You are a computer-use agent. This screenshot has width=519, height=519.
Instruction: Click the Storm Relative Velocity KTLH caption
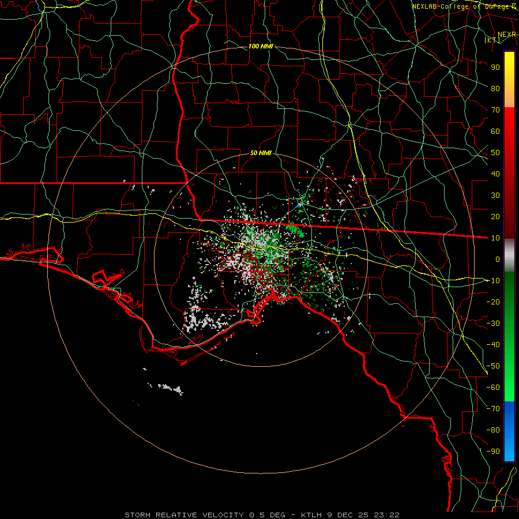[262, 515]
